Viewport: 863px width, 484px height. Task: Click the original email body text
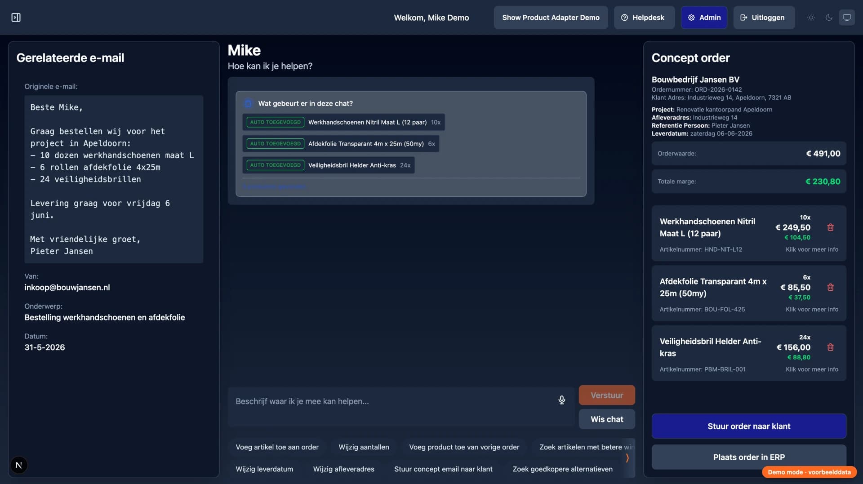click(x=113, y=179)
